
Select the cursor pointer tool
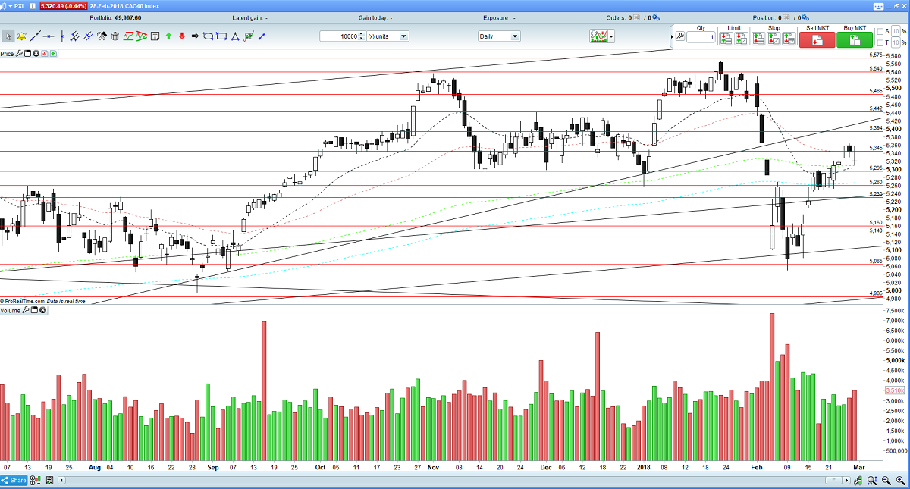[x=8, y=36]
